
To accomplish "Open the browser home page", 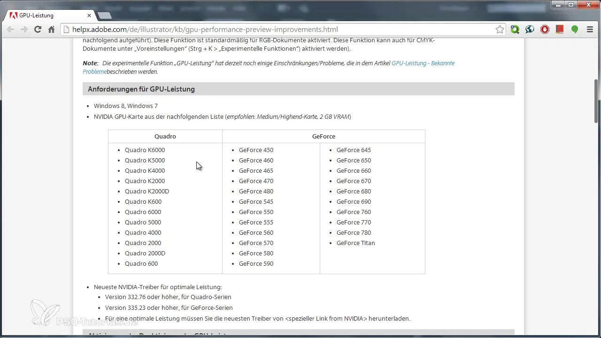I will (x=52, y=30).
